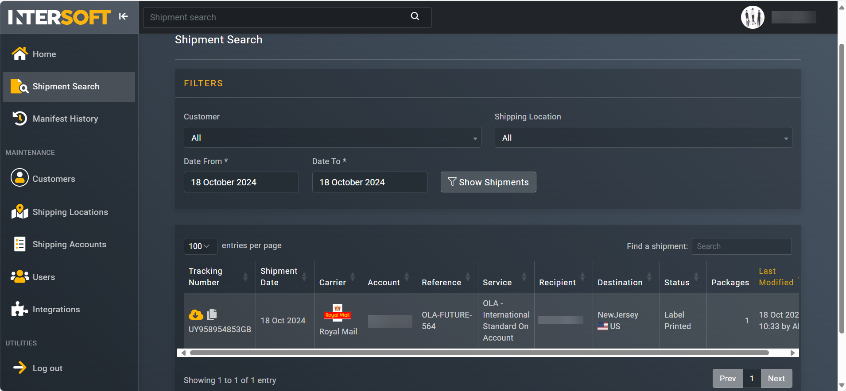Click the page vertical scrollbar thumb
846x391 pixels.
tap(842, 189)
